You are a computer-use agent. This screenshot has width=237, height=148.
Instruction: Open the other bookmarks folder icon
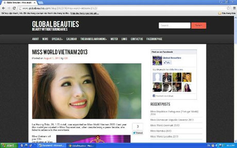click(x=220, y=13)
